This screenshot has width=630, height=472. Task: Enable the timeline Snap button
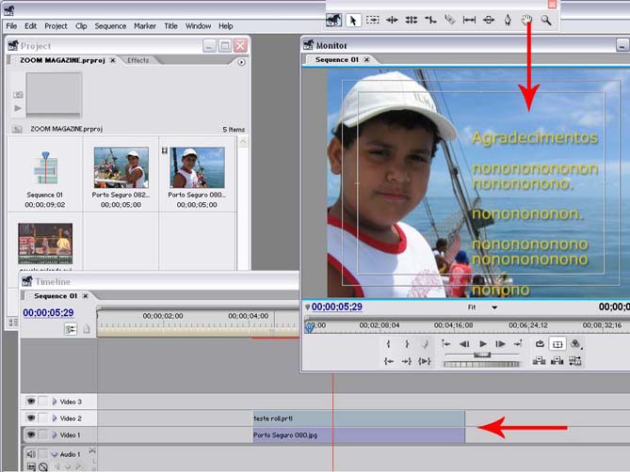(70, 329)
